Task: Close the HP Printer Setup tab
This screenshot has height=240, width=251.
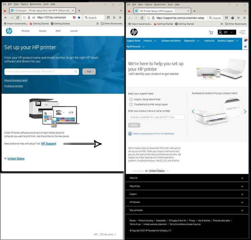Action: click(188, 11)
